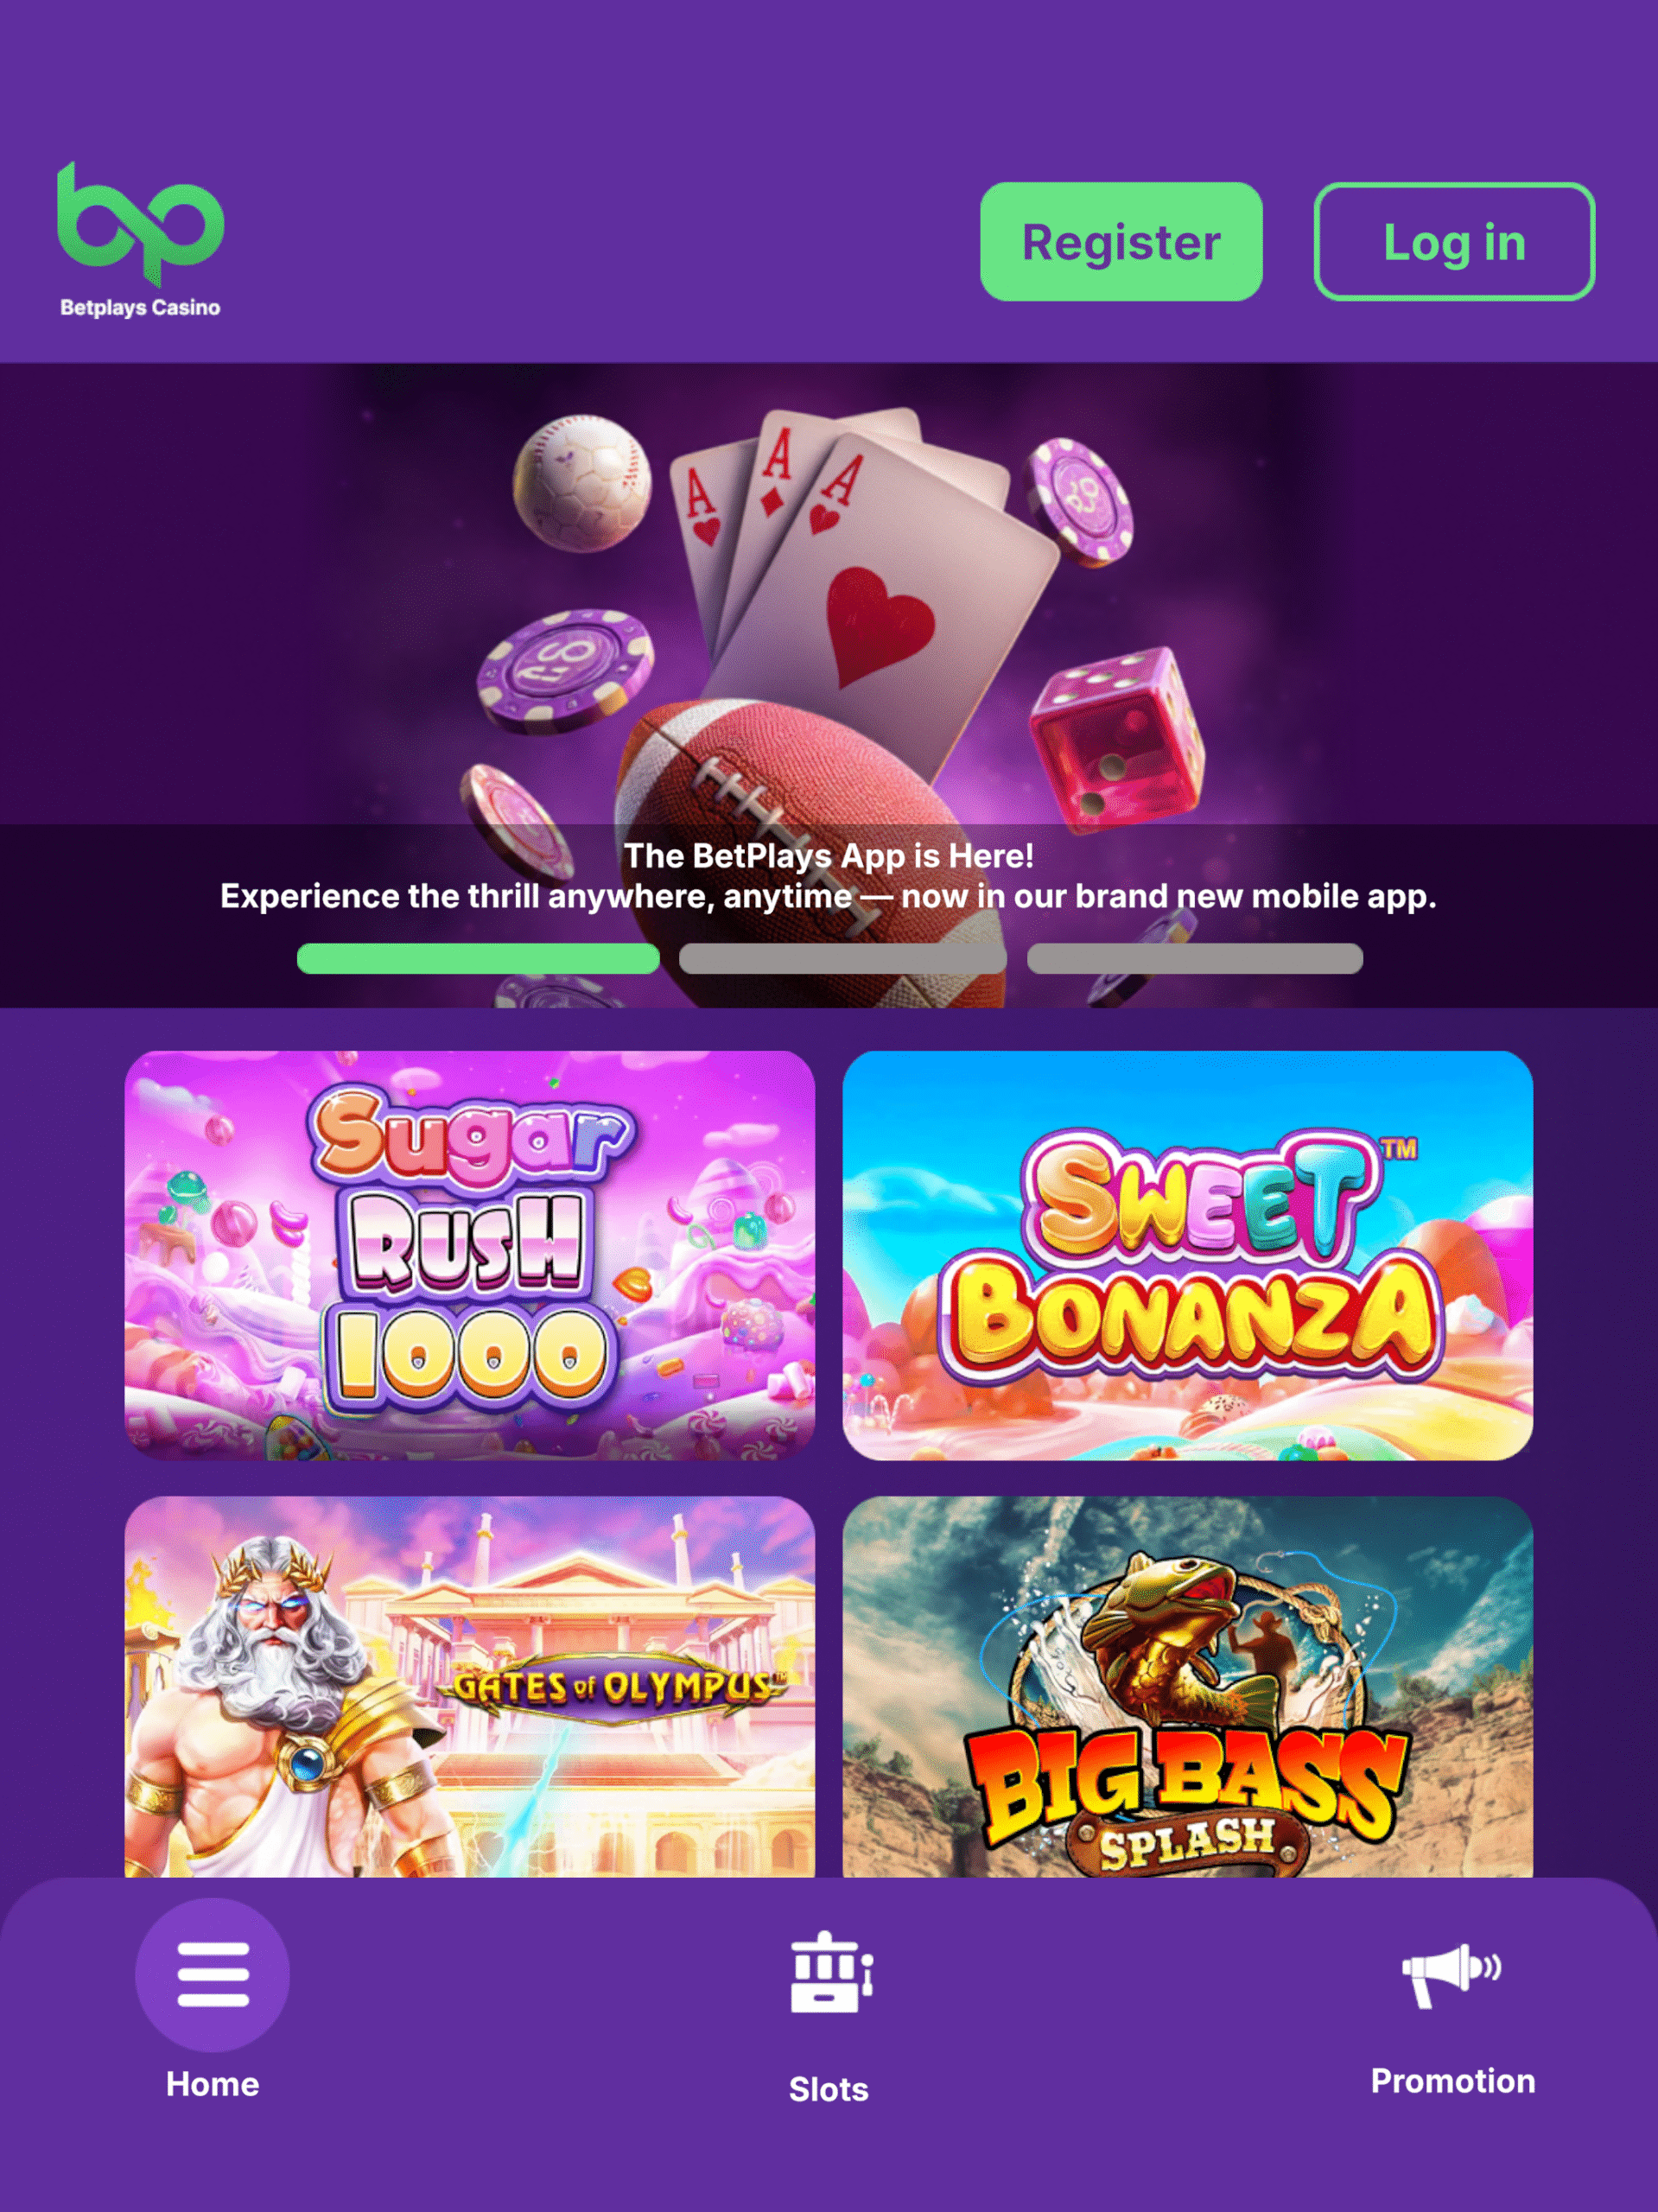Open the Sweet Bonanza game
This screenshot has width=1658, height=2212.
pos(1187,1255)
